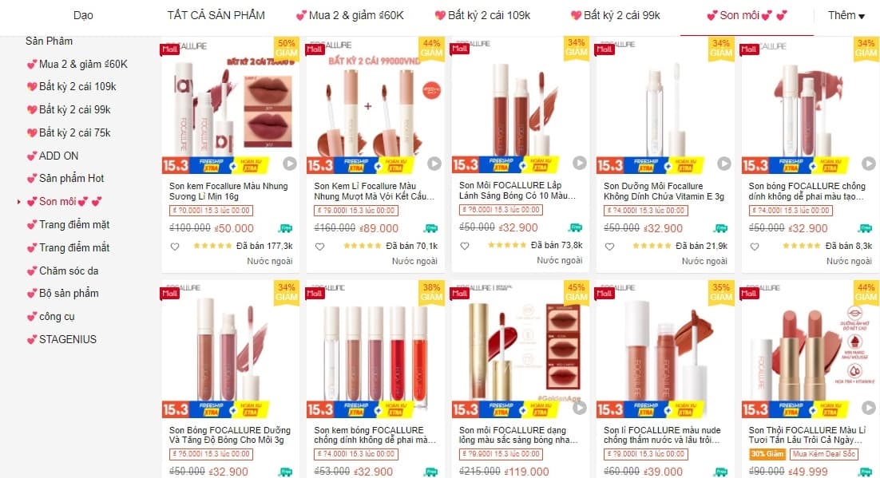Click heart icon on Son Dưỡng Môi product
This screenshot has height=478, width=880.
(609, 247)
